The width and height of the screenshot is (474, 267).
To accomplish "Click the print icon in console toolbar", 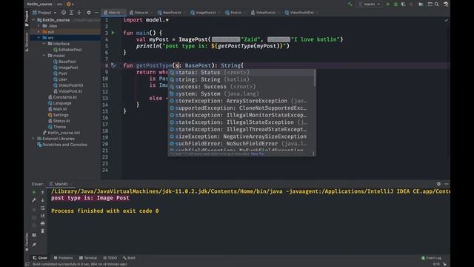I will click(43, 223).
